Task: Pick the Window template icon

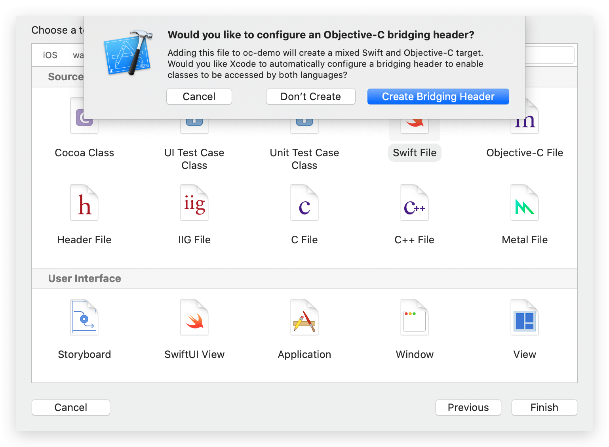Action: [415, 317]
